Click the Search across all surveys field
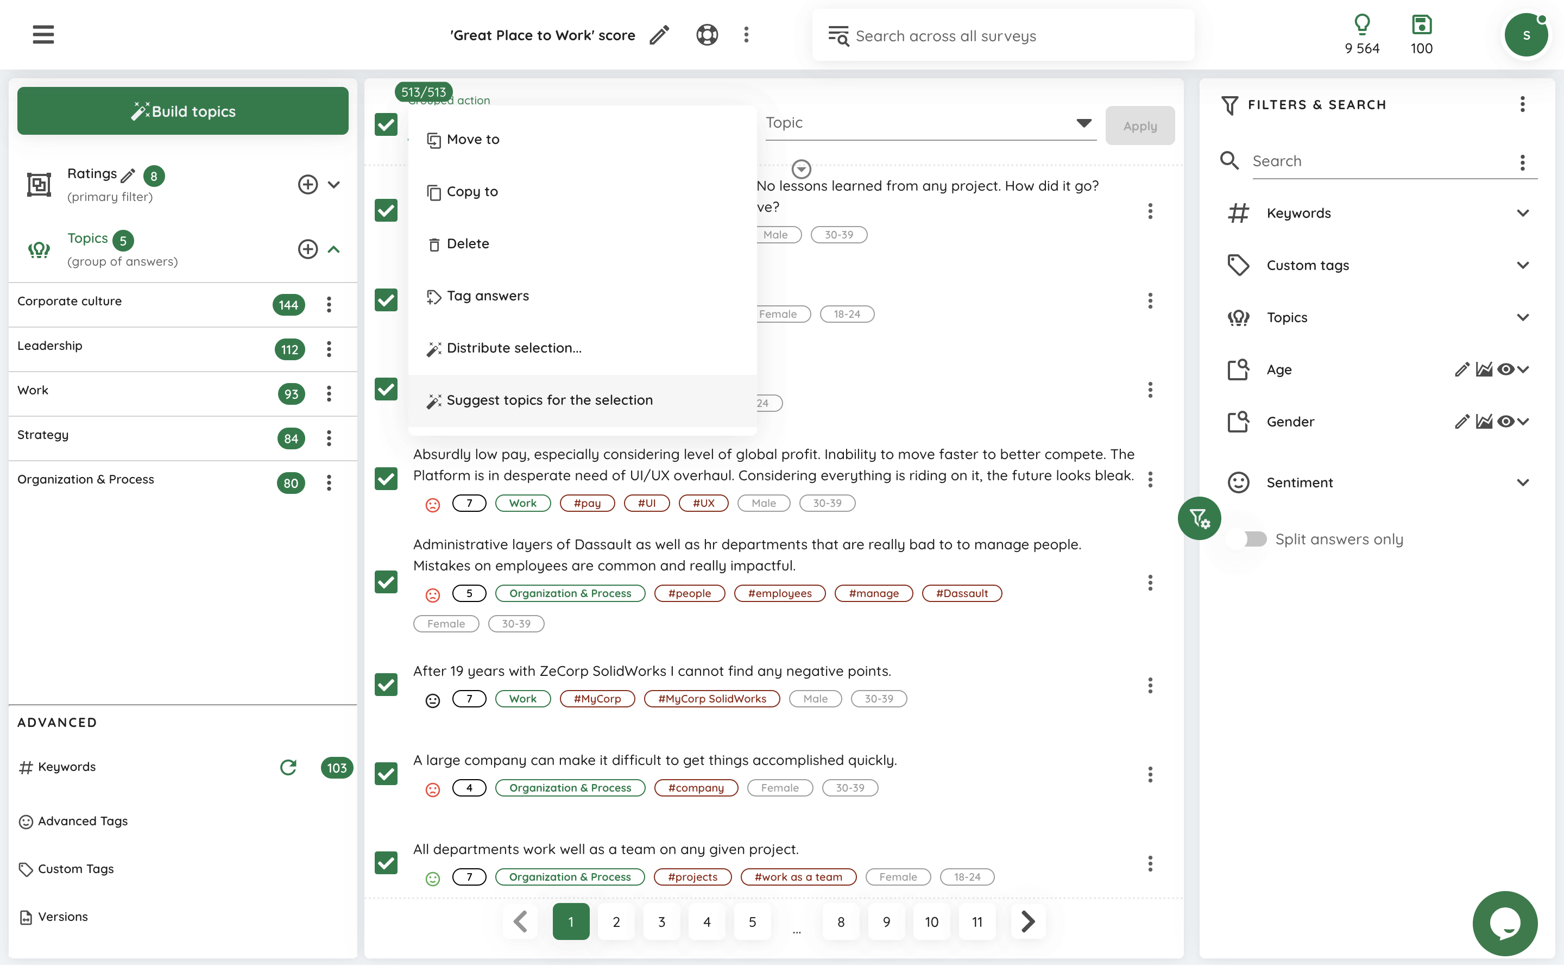Image resolution: width=1564 pixels, height=978 pixels. tap(1002, 36)
